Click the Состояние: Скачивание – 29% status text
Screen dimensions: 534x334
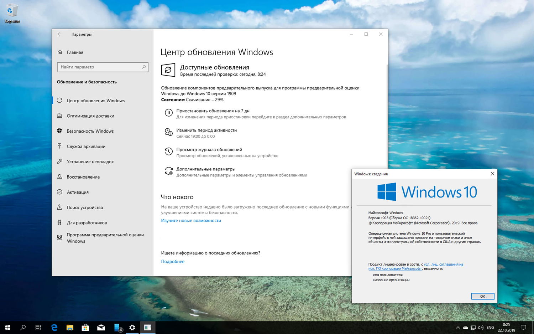click(192, 100)
